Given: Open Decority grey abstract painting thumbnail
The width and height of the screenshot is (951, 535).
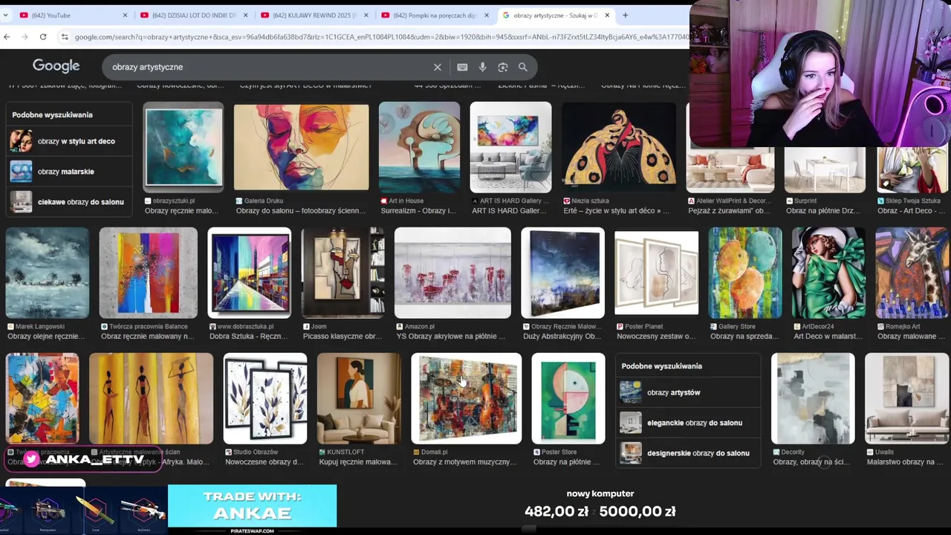Looking at the screenshot, I should (x=813, y=398).
